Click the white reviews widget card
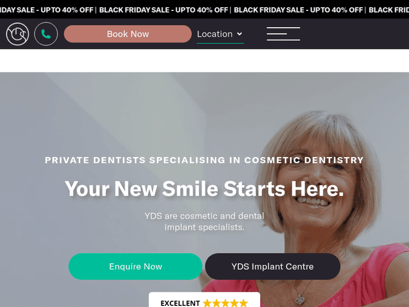Viewport: 409px width, 307px height. pos(204,300)
